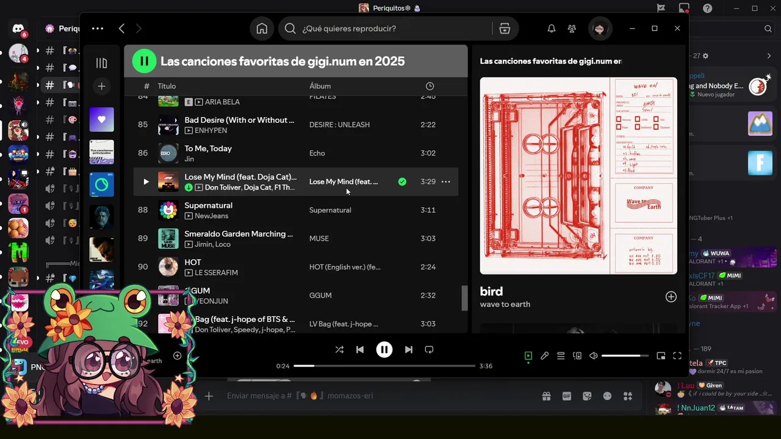Pause playlist using green header button

145,61
